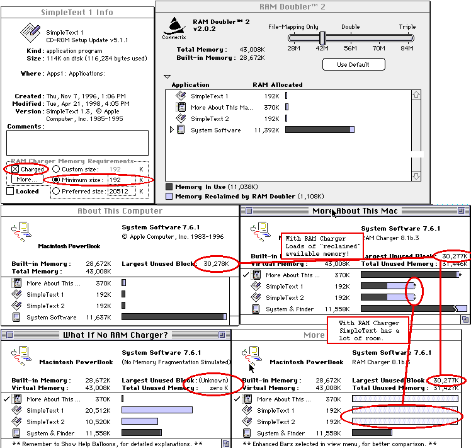471x448 pixels.
Task: Click the grow box icon of More About This Mac window
Action: tap(465, 319)
